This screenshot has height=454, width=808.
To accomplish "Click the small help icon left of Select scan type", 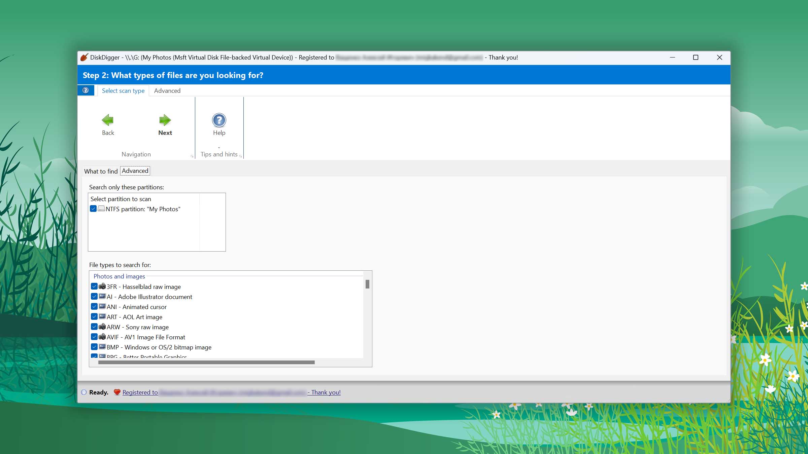I will click(86, 90).
